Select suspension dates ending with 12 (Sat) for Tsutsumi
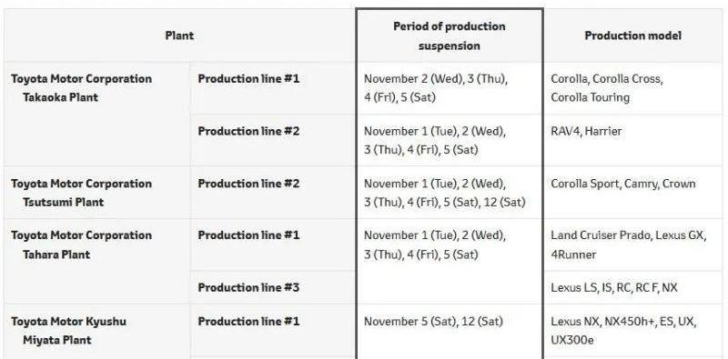This screenshot has width=728, height=359. (x=450, y=193)
